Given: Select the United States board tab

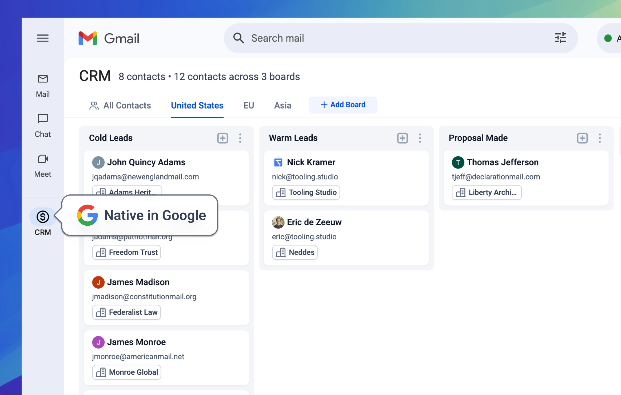Looking at the screenshot, I should [197, 105].
